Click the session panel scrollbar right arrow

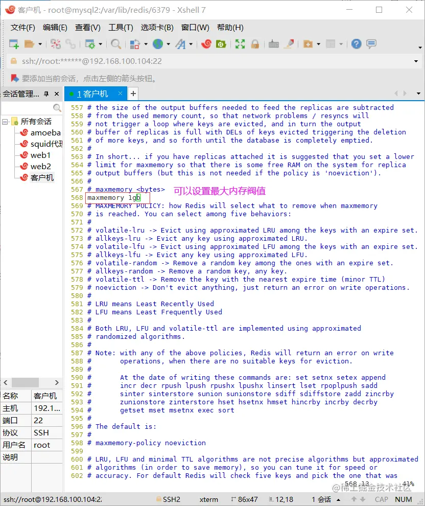pos(57,382)
